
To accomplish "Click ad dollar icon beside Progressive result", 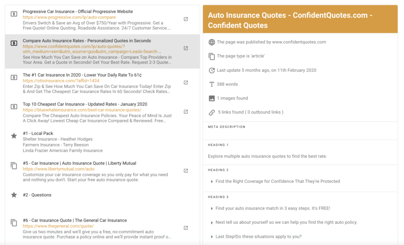I will click(x=14, y=14).
